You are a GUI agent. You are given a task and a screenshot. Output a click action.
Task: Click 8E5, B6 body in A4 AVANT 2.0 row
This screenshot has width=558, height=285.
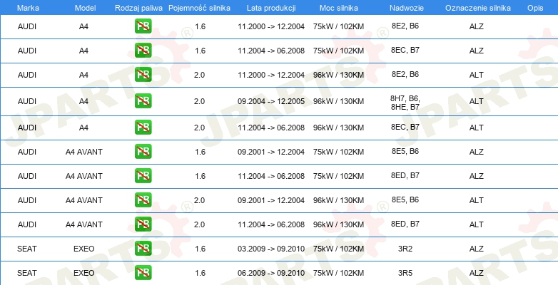(x=405, y=199)
